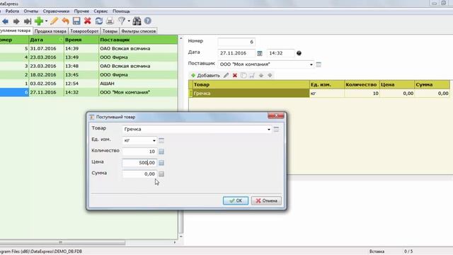This screenshot has width=453, height=255.
Task: Apply filter with funnel icon
Action: point(122,21)
